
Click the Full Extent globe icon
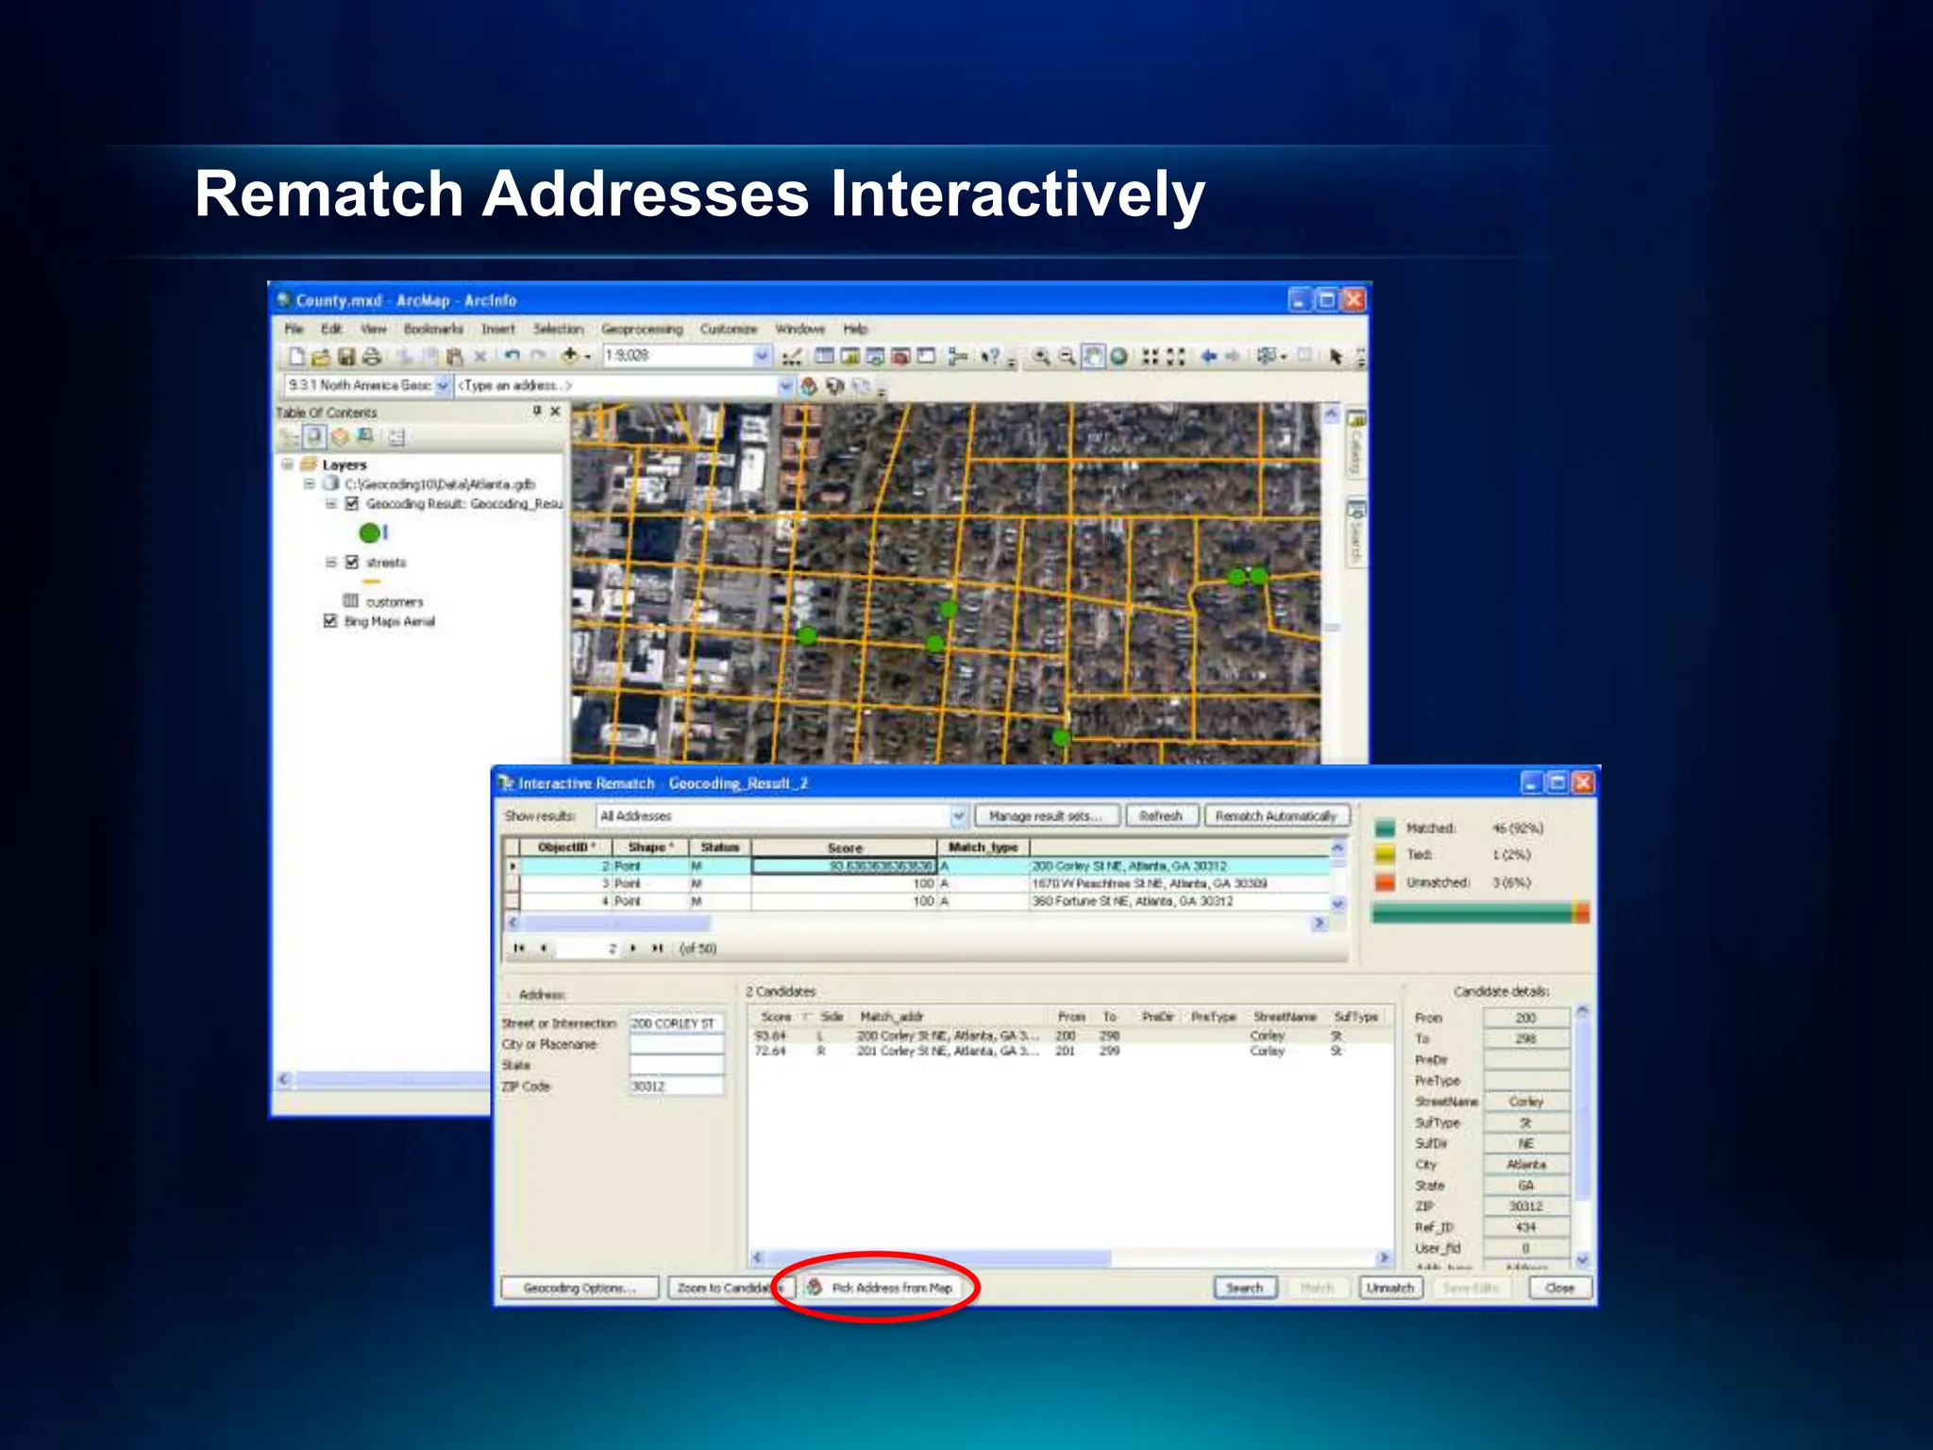pyautogui.click(x=1118, y=356)
